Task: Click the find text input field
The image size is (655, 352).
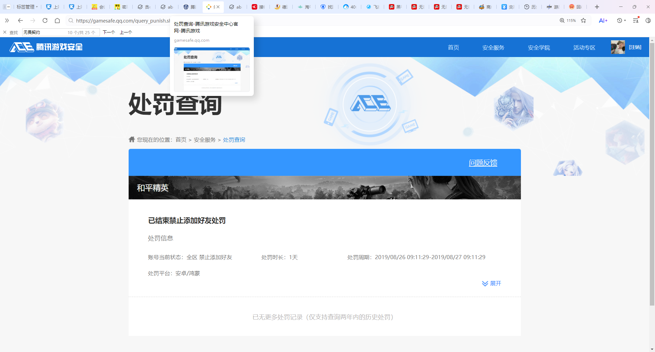Action: tap(44, 32)
